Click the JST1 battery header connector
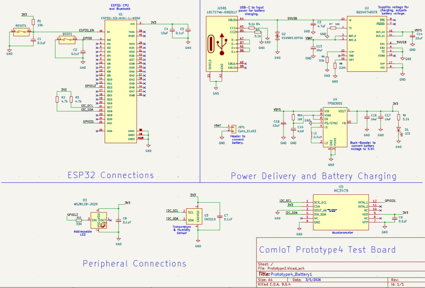 [234, 128]
